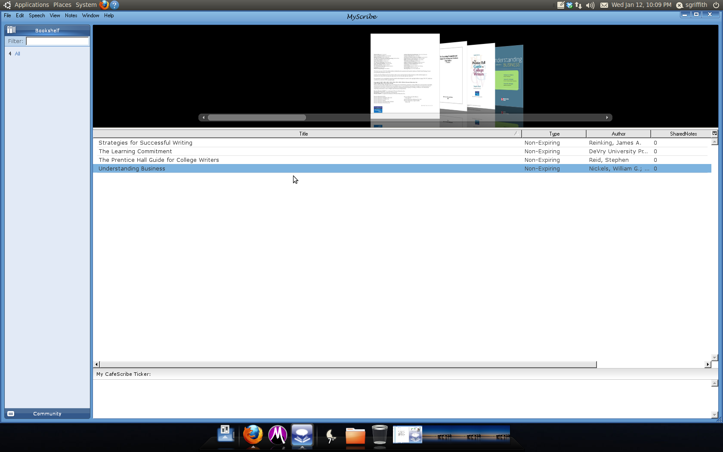Click the book list horizontal scrollbar thumb
723x452 pixels.
point(348,365)
